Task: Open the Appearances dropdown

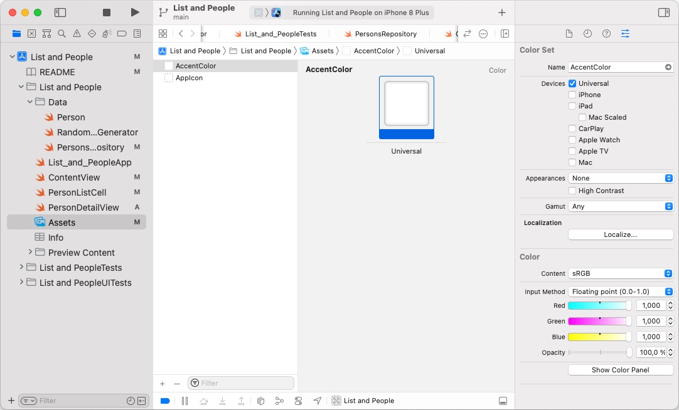Action: 621,178
